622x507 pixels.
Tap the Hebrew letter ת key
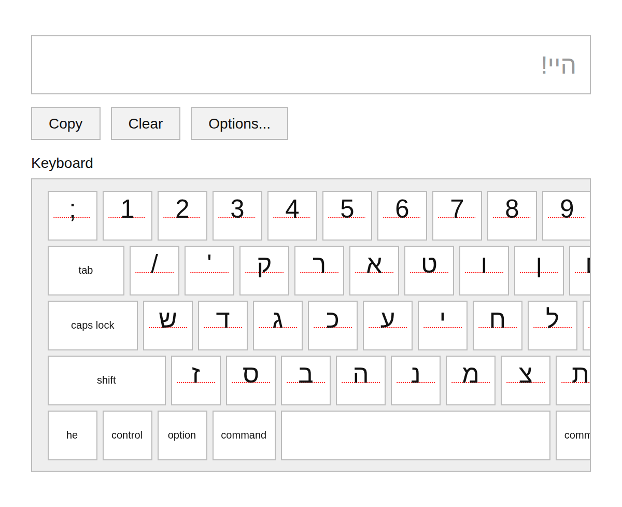[573, 381]
